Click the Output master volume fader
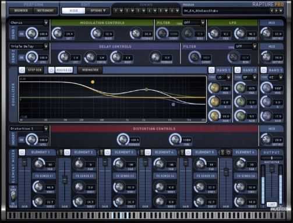This screenshot has height=223, width=293. click(272, 169)
